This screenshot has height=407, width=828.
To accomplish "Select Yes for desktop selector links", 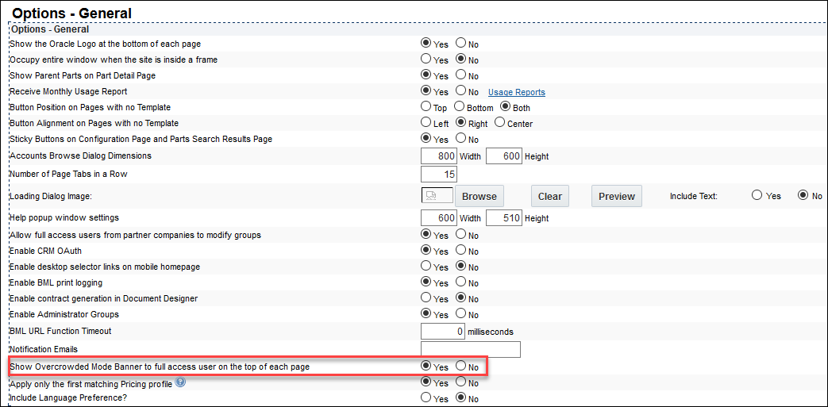I will [425, 266].
